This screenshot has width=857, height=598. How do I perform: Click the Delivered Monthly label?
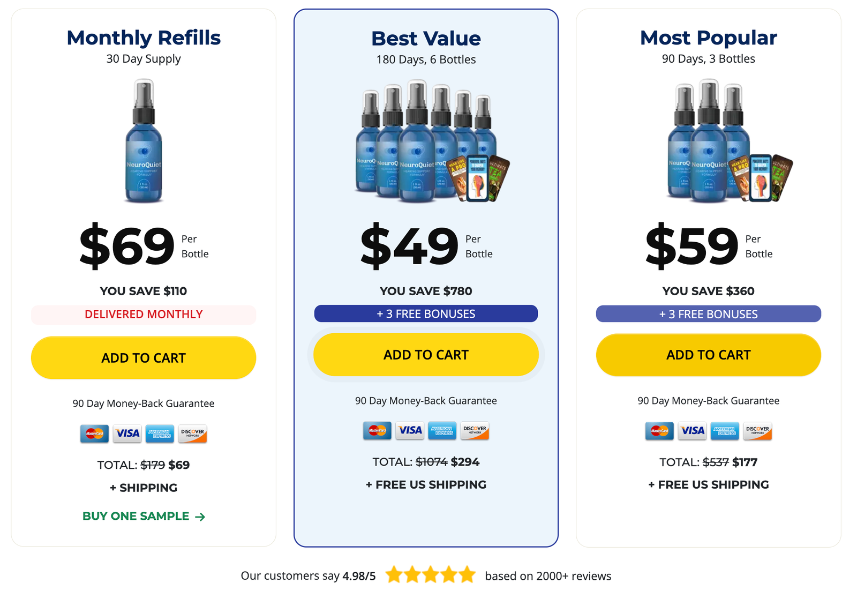144,315
